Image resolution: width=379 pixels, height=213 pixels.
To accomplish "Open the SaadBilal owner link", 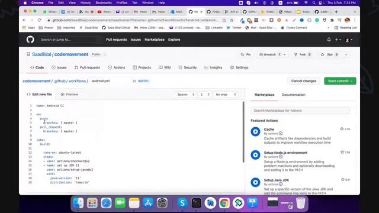I will (x=41, y=54).
